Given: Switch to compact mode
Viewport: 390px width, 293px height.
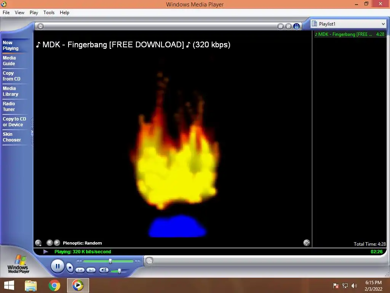Looking at the screenshot, I should click(x=149, y=261).
